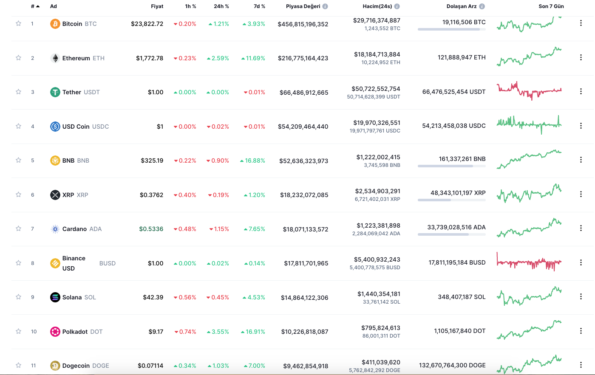Click the Cardano logo icon

click(55, 229)
